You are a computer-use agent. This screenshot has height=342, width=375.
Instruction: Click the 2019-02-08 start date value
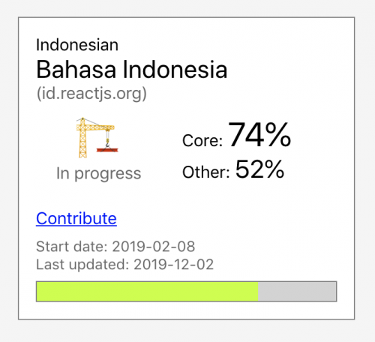154,247
